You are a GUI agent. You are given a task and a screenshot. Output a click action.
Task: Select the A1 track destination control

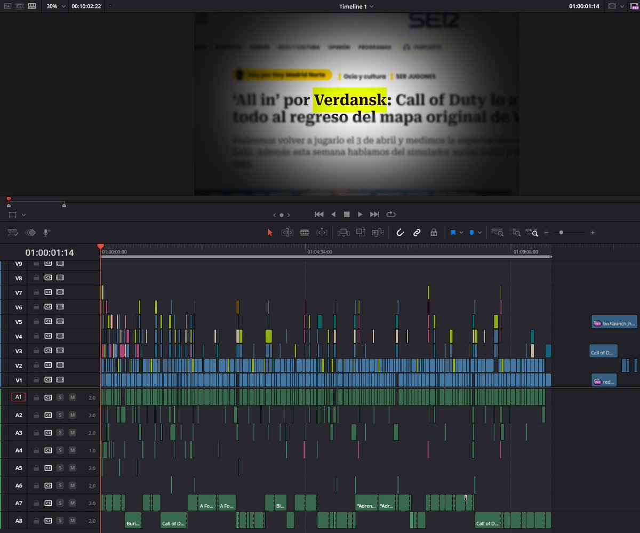(x=19, y=397)
